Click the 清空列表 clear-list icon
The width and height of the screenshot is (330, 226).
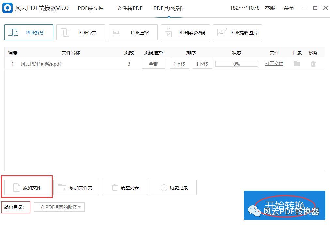[115, 187]
